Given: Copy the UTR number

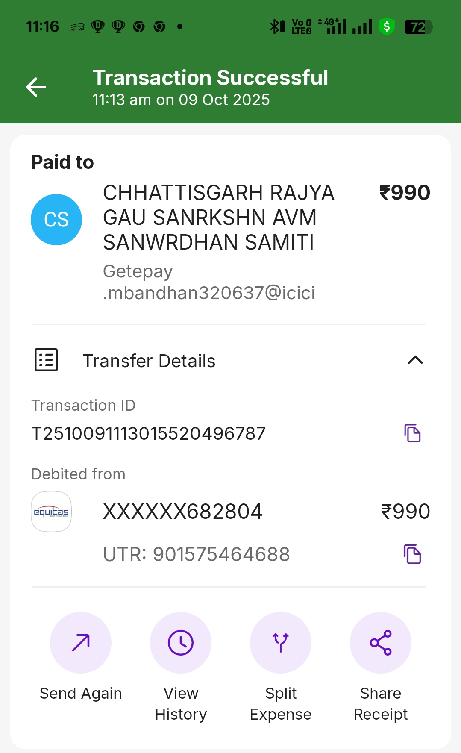Looking at the screenshot, I should coord(412,554).
